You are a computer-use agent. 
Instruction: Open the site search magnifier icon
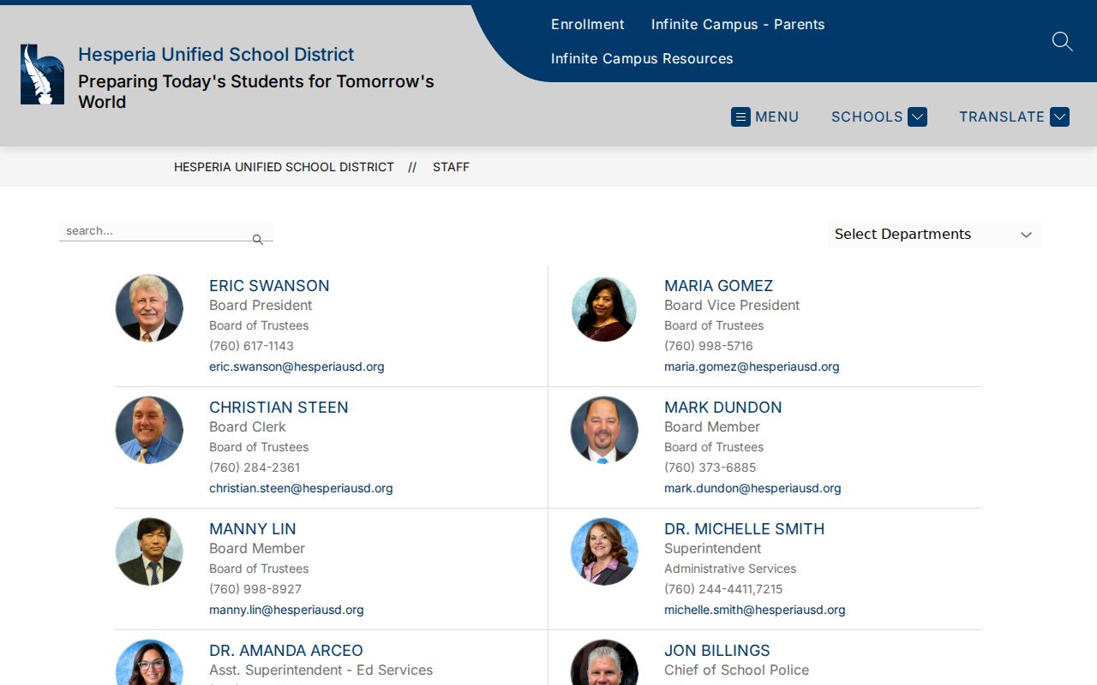coord(1062,41)
